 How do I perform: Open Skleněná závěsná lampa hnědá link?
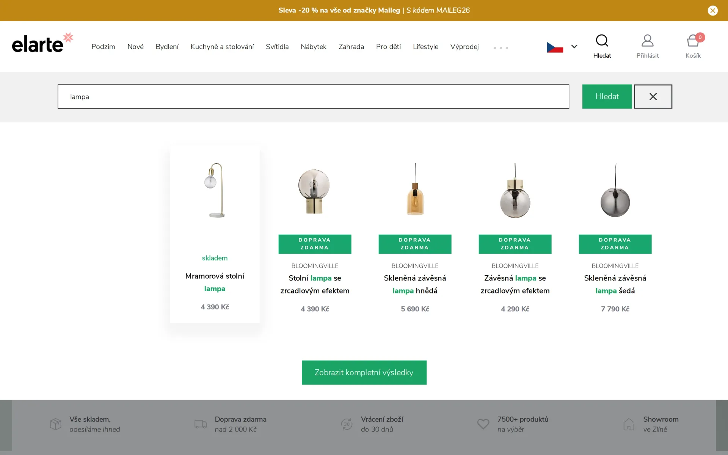point(415,284)
